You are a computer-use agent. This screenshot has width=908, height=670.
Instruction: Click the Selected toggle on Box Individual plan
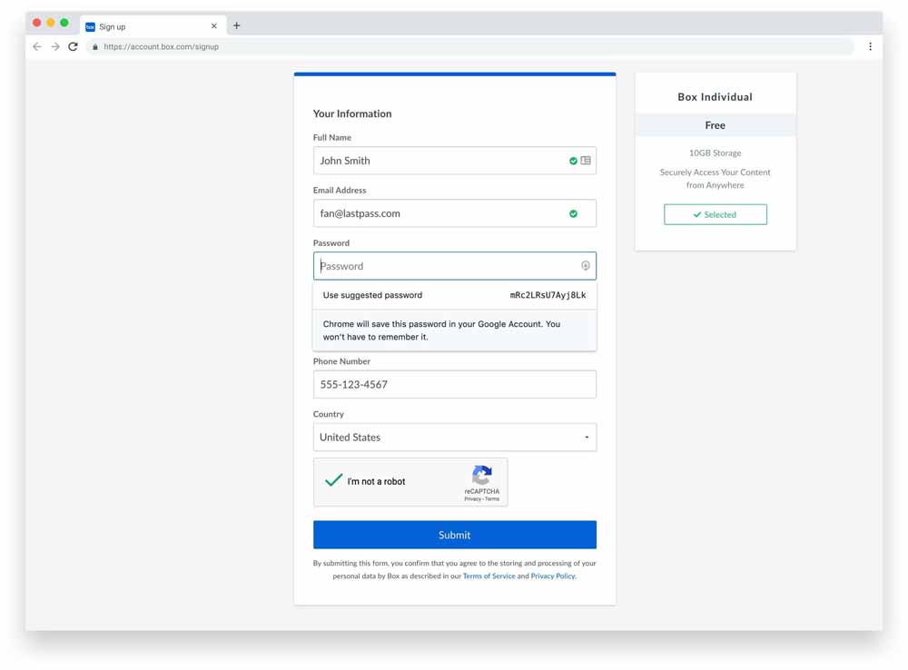point(715,214)
